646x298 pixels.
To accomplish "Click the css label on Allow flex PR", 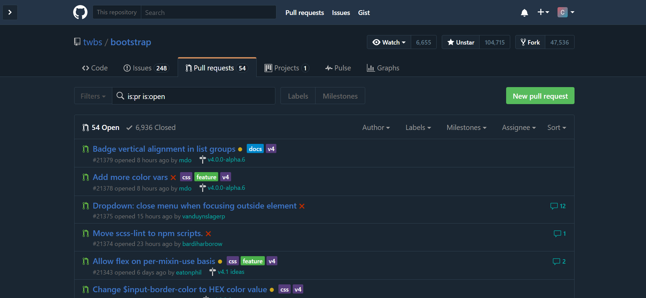I will coord(232,261).
